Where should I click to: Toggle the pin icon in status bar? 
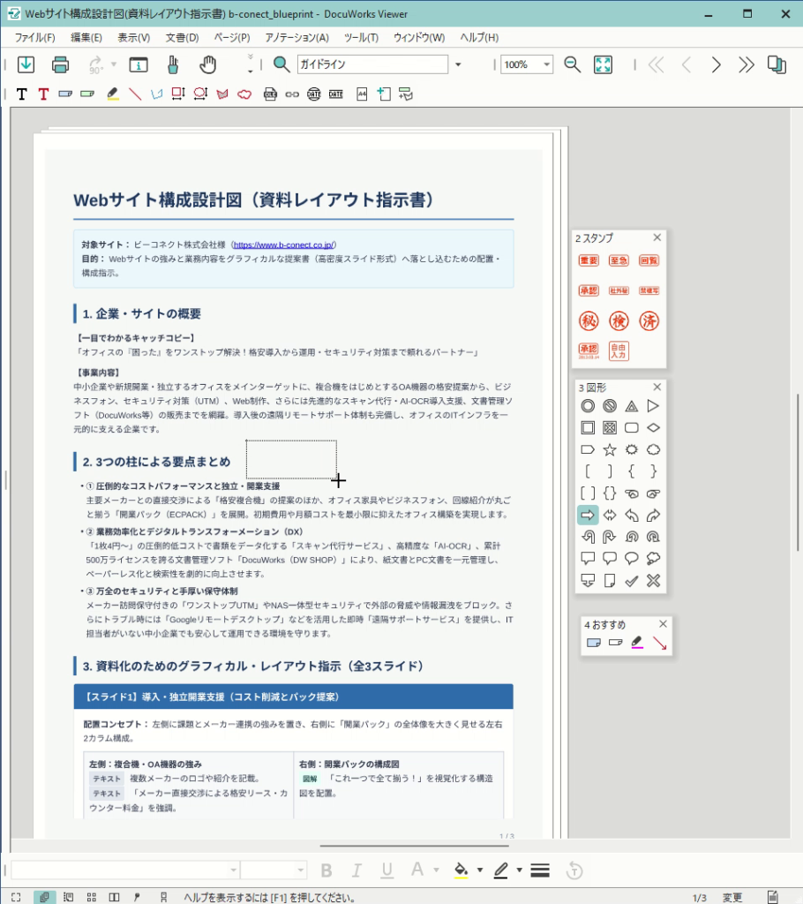137,897
